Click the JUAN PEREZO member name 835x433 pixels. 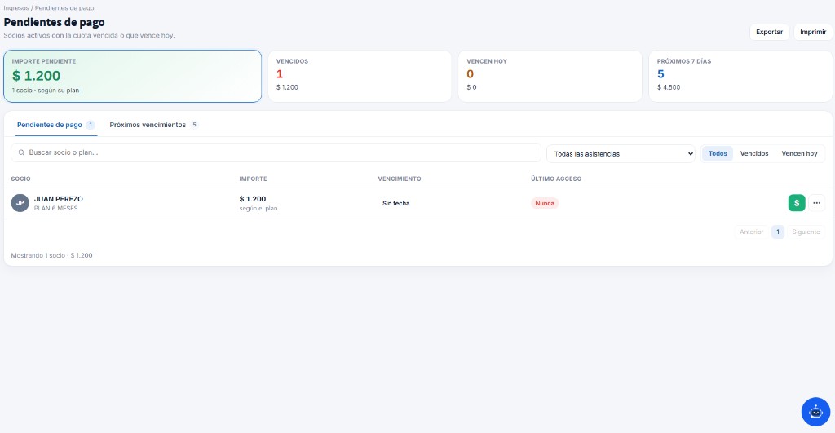tap(59, 199)
